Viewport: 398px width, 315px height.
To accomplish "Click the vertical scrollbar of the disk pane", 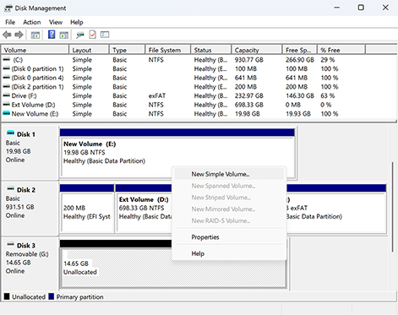I will coord(392,207).
